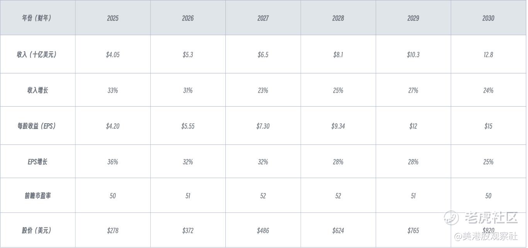Click the $765 stock price cell
Image resolution: width=528 pixels, height=248 pixels.
tap(413, 230)
